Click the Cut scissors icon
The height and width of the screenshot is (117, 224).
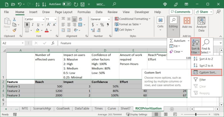tap(14, 19)
